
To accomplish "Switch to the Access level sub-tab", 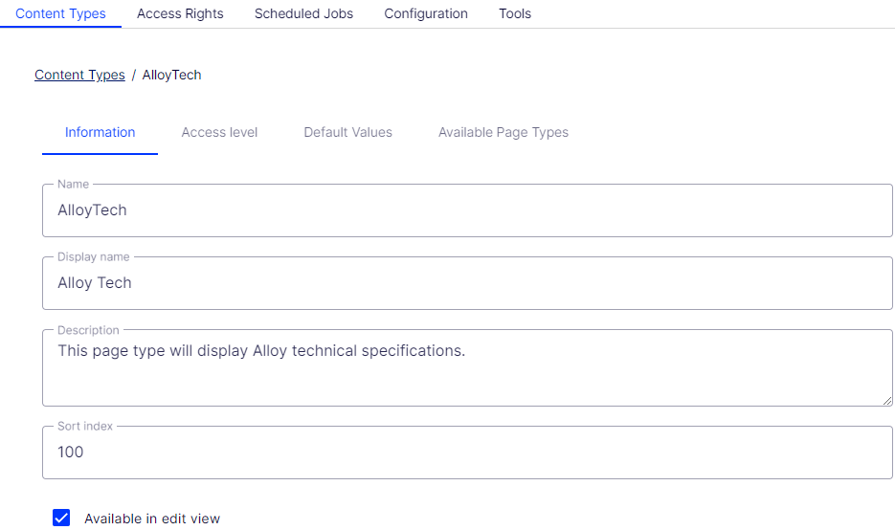I will point(219,132).
